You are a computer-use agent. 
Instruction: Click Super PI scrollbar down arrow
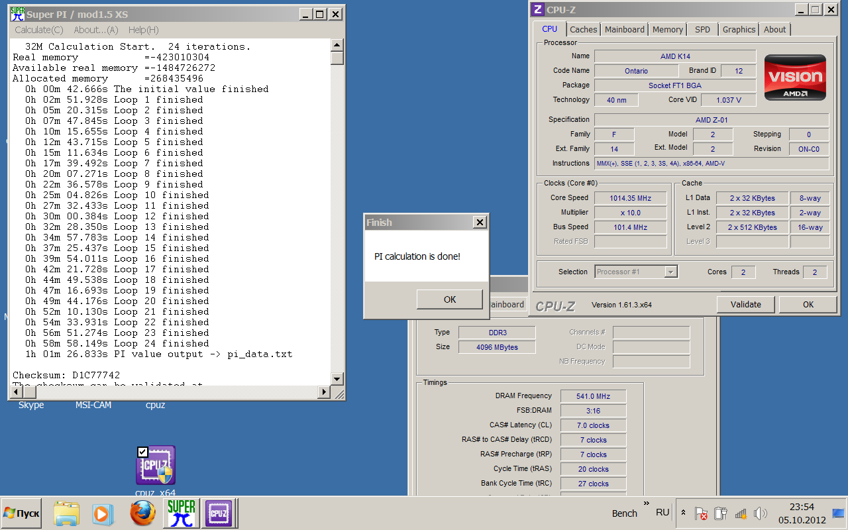[x=337, y=379]
